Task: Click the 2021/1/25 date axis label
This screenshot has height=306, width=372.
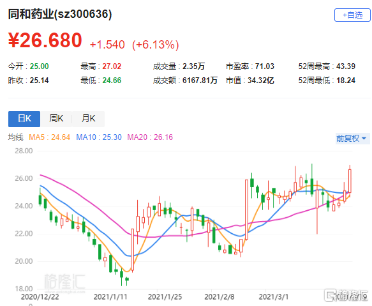Action: [x=165, y=297]
